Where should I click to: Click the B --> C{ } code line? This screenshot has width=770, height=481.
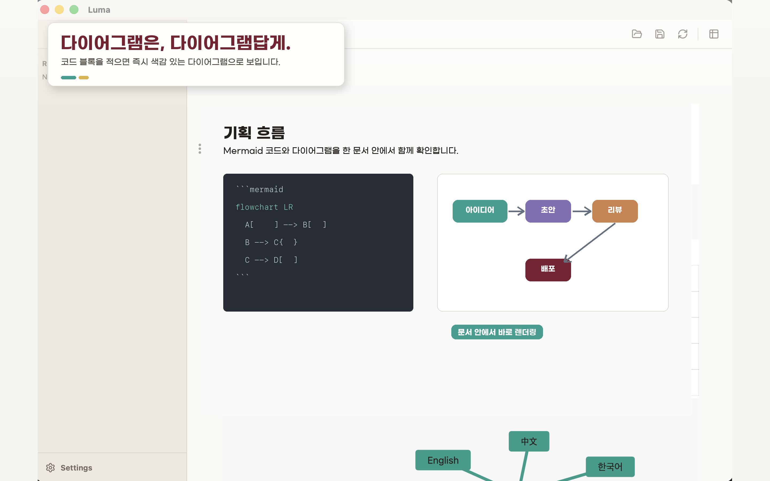[271, 242]
